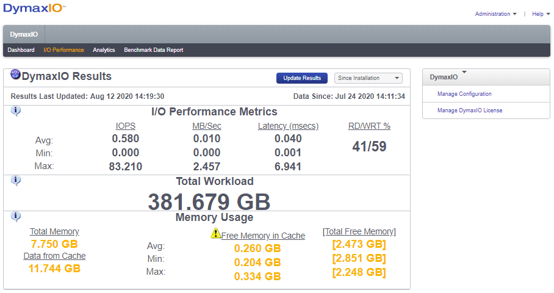Click the Latency (msecs) column header
Viewport: 554px width, 293px height.
pos(288,126)
